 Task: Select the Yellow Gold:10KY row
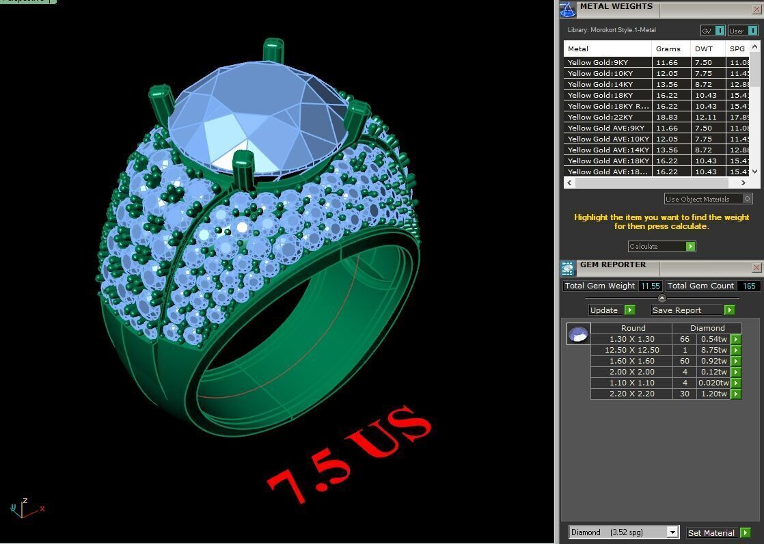656,73
